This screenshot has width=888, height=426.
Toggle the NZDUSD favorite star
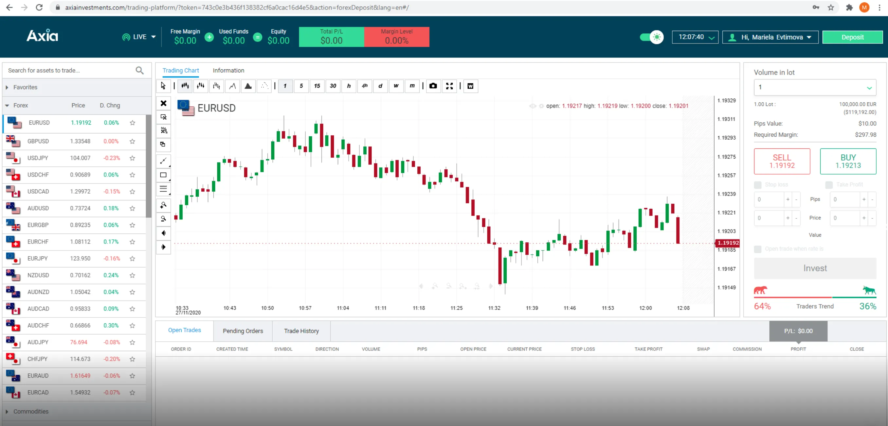pos(132,276)
